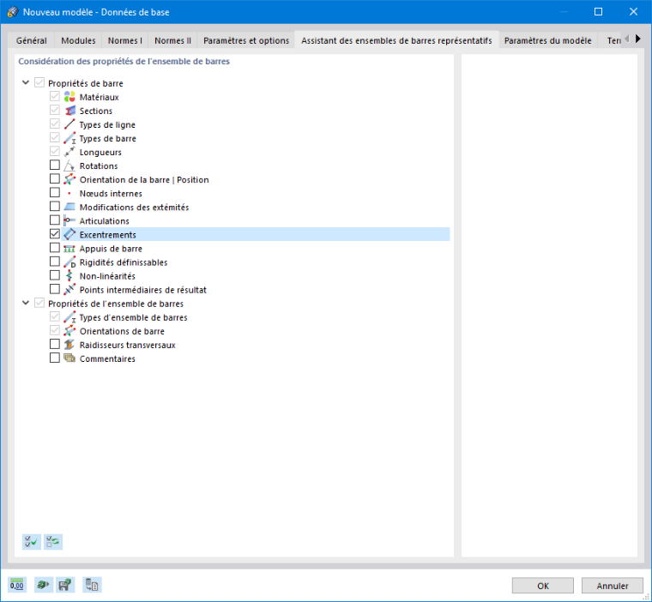
Task: Open the units and decimals 0,00 icon
Action: click(x=17, y=585)
